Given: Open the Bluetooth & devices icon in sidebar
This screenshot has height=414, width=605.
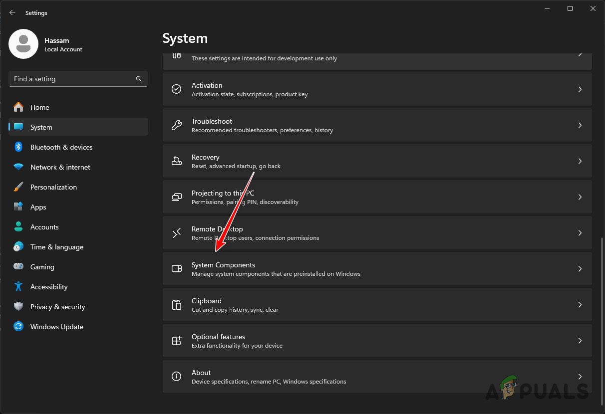Looking at the screenshot, I should 18,147.
